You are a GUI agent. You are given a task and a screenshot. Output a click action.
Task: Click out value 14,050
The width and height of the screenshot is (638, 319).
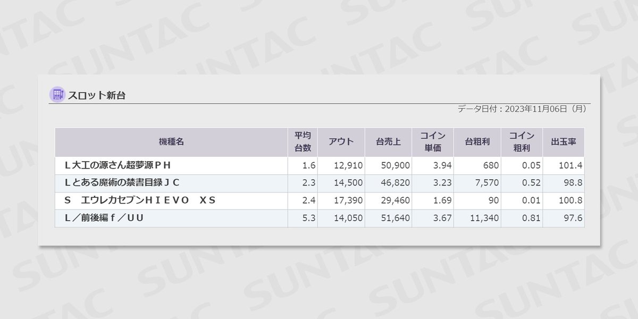[348, 218]
